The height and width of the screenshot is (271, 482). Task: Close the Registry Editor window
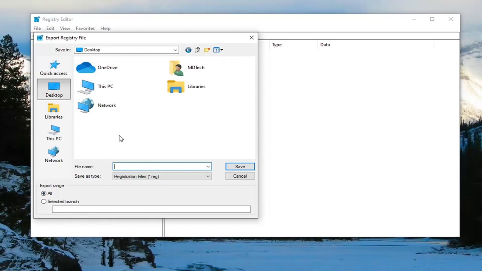[x=450, y=19]
